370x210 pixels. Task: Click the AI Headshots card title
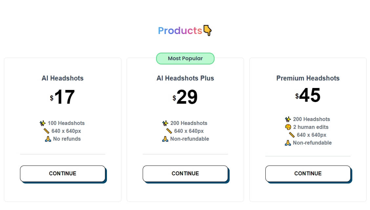63,78
